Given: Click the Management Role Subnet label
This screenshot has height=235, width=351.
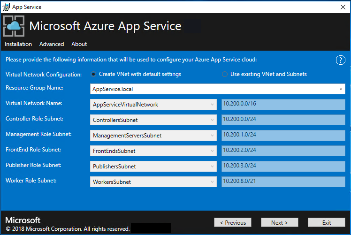Looking at the screenshot, I should (38, 134).
